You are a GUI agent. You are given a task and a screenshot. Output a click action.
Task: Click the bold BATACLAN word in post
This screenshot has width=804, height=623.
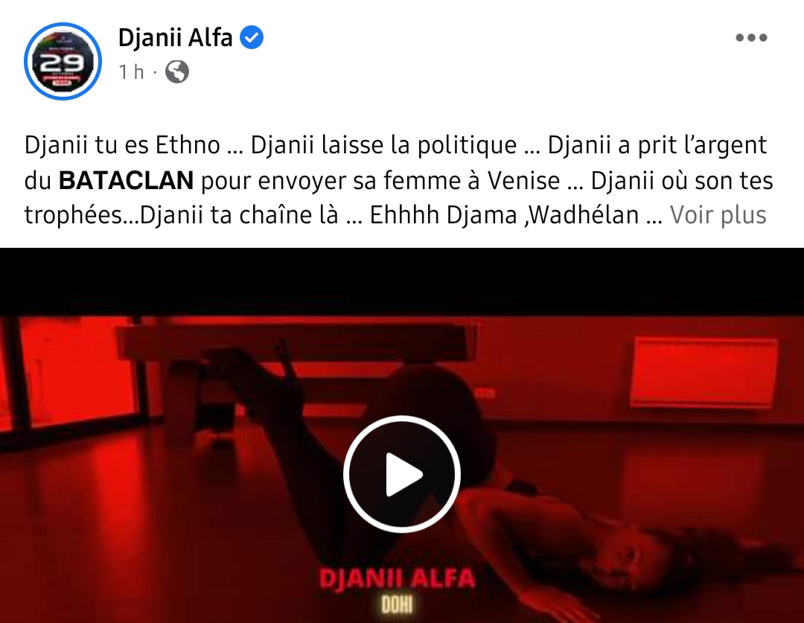pos(126,180)
